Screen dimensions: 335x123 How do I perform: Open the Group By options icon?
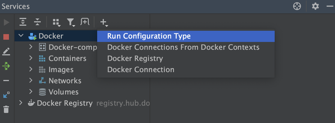pos(57,22)
